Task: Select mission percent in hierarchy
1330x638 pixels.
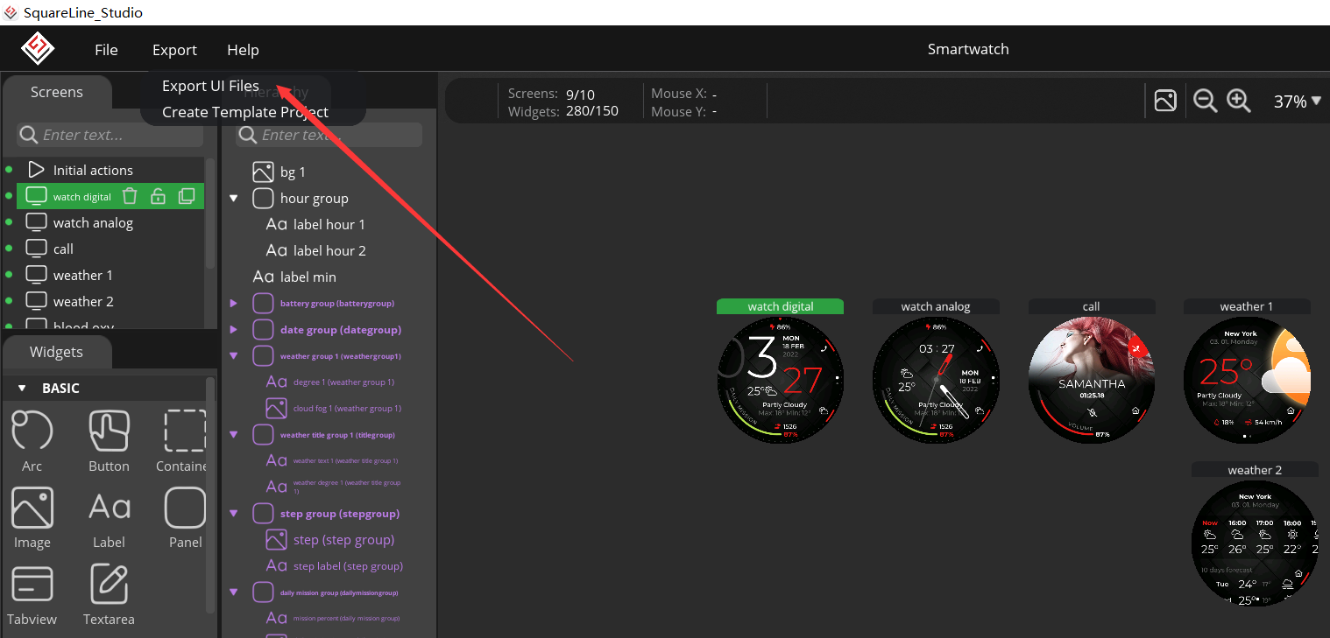Action: 332,618
